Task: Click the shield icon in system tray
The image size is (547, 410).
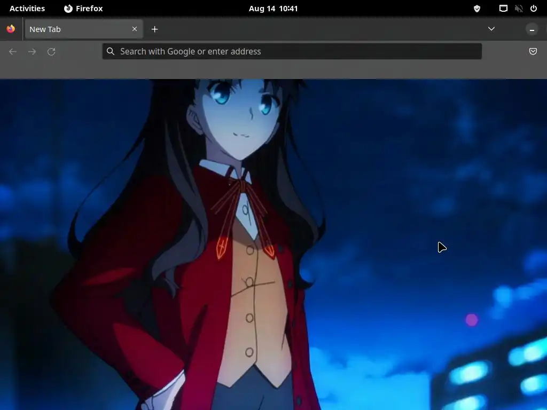Action: [x=477, y=9]
